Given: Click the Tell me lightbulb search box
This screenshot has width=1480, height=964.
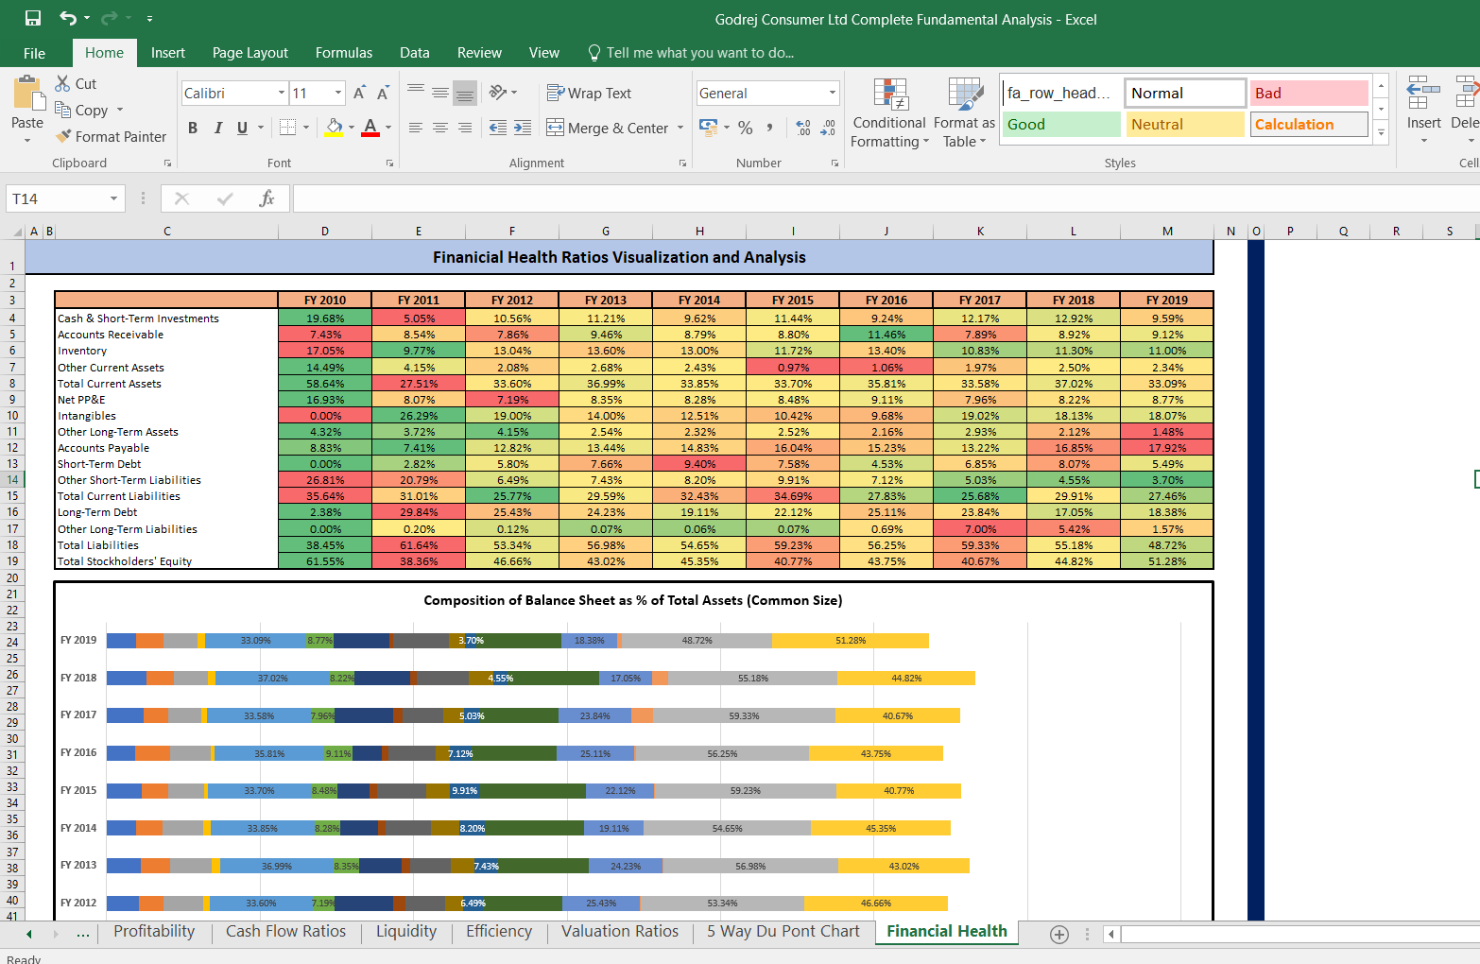Looking at the screenshot, I should click(691, 53).
